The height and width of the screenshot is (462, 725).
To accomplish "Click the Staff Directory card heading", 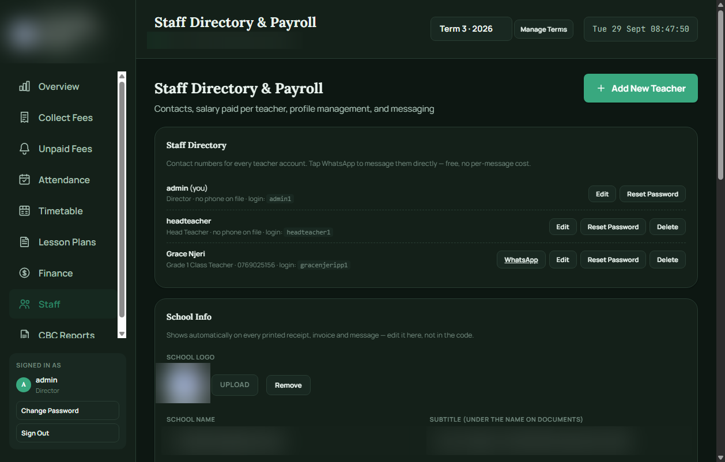I will point(197,145).
